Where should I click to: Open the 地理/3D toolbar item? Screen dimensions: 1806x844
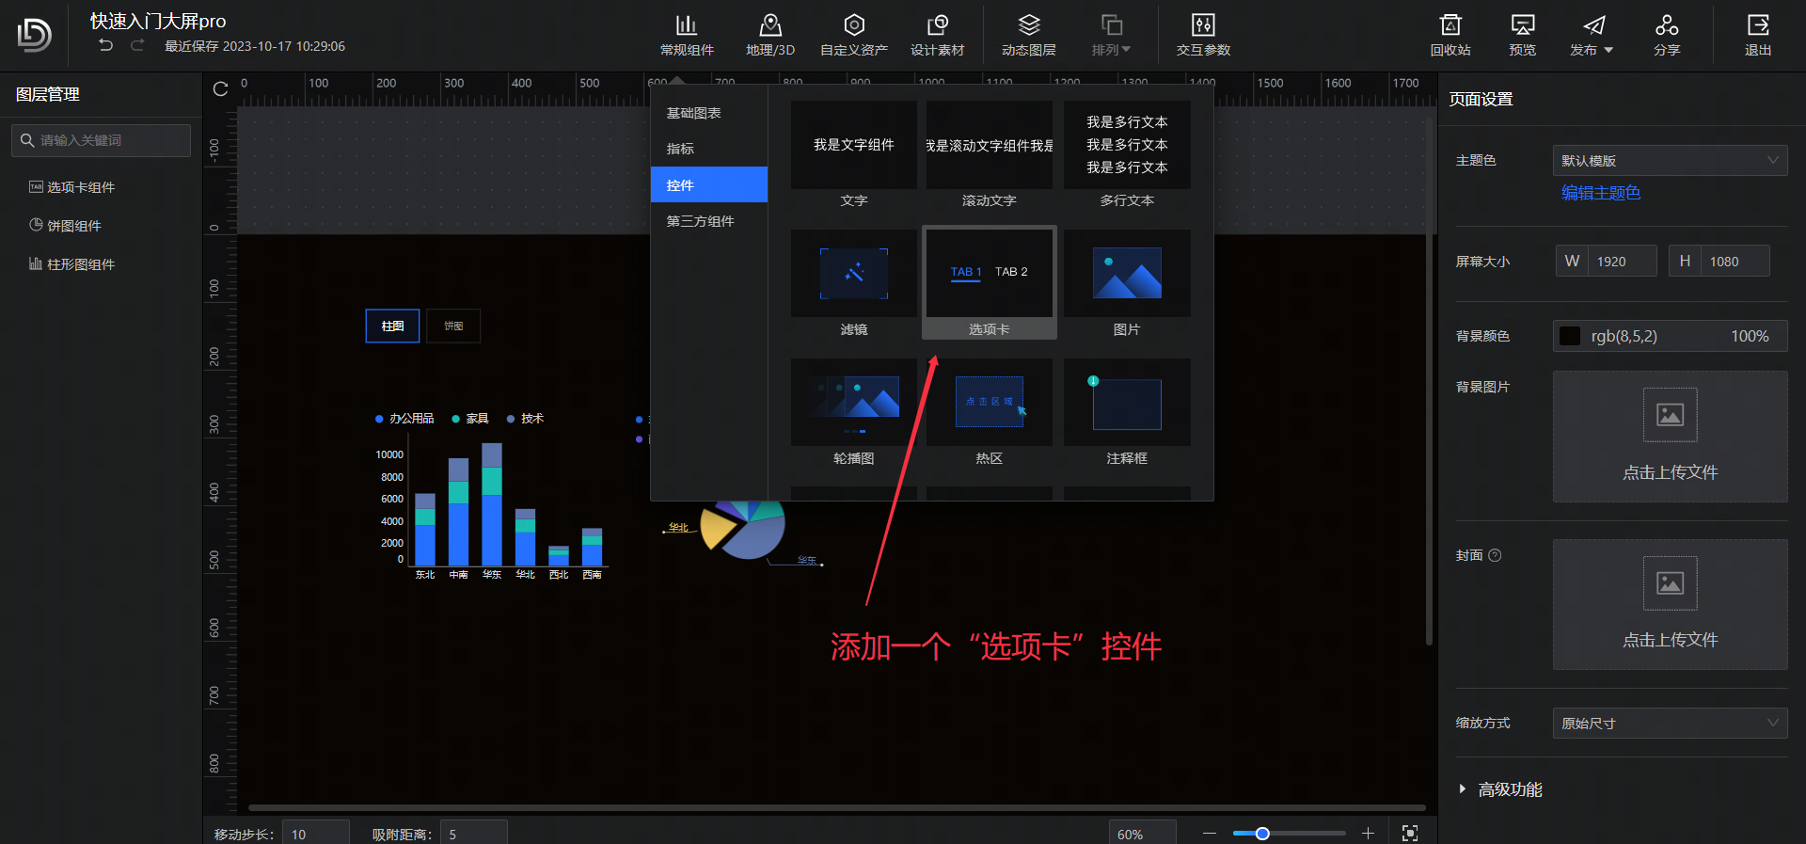pyautogui.click(x=770, y=35)
